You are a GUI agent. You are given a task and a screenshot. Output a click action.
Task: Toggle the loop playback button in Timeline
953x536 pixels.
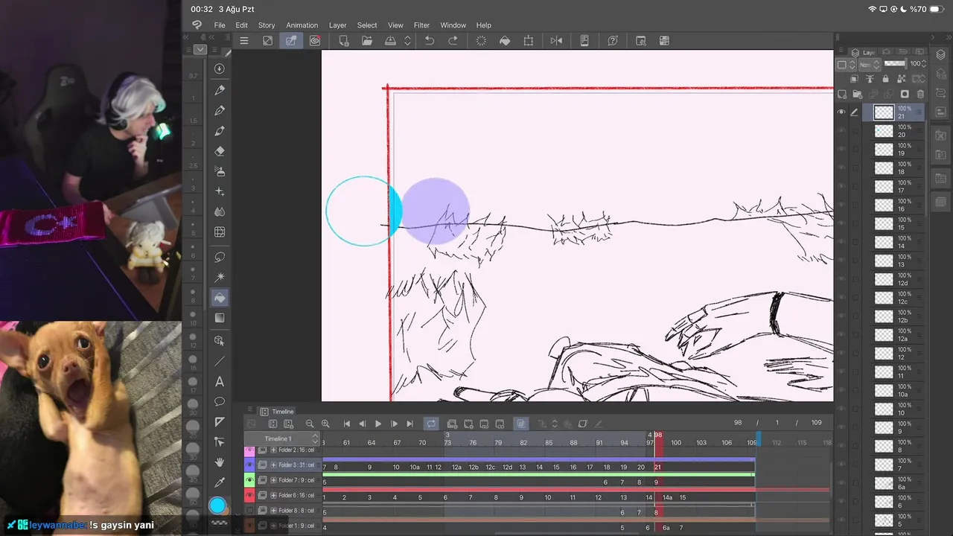coord(431,424)
